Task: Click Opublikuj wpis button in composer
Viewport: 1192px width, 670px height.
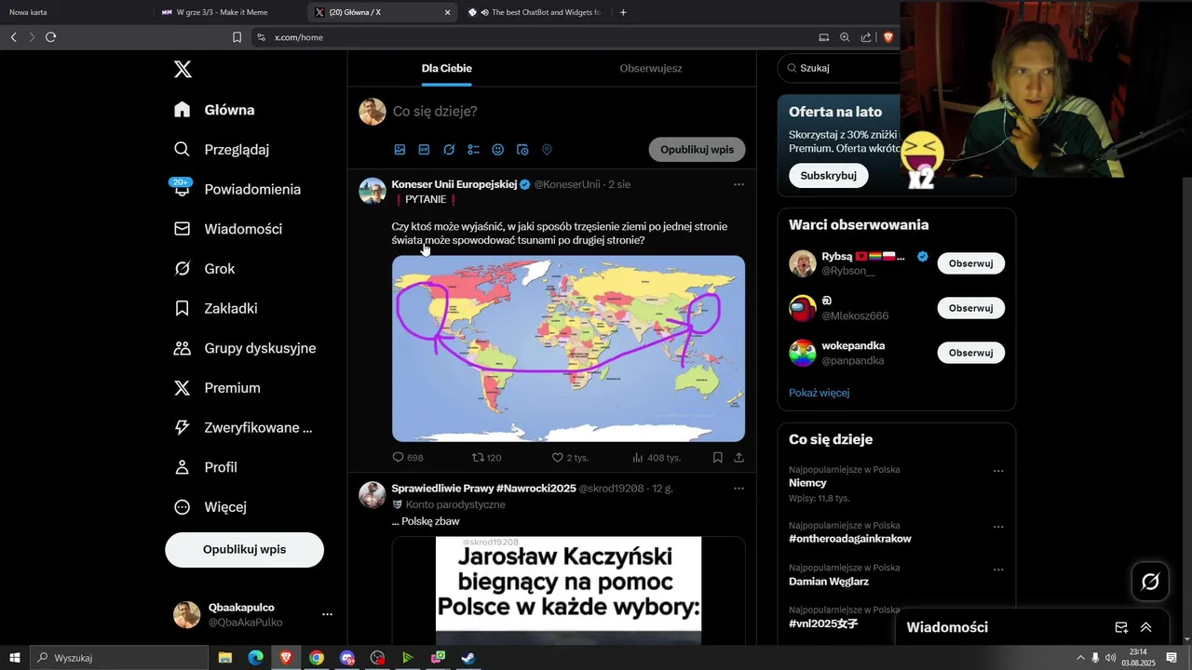Action: pos(697,150)
